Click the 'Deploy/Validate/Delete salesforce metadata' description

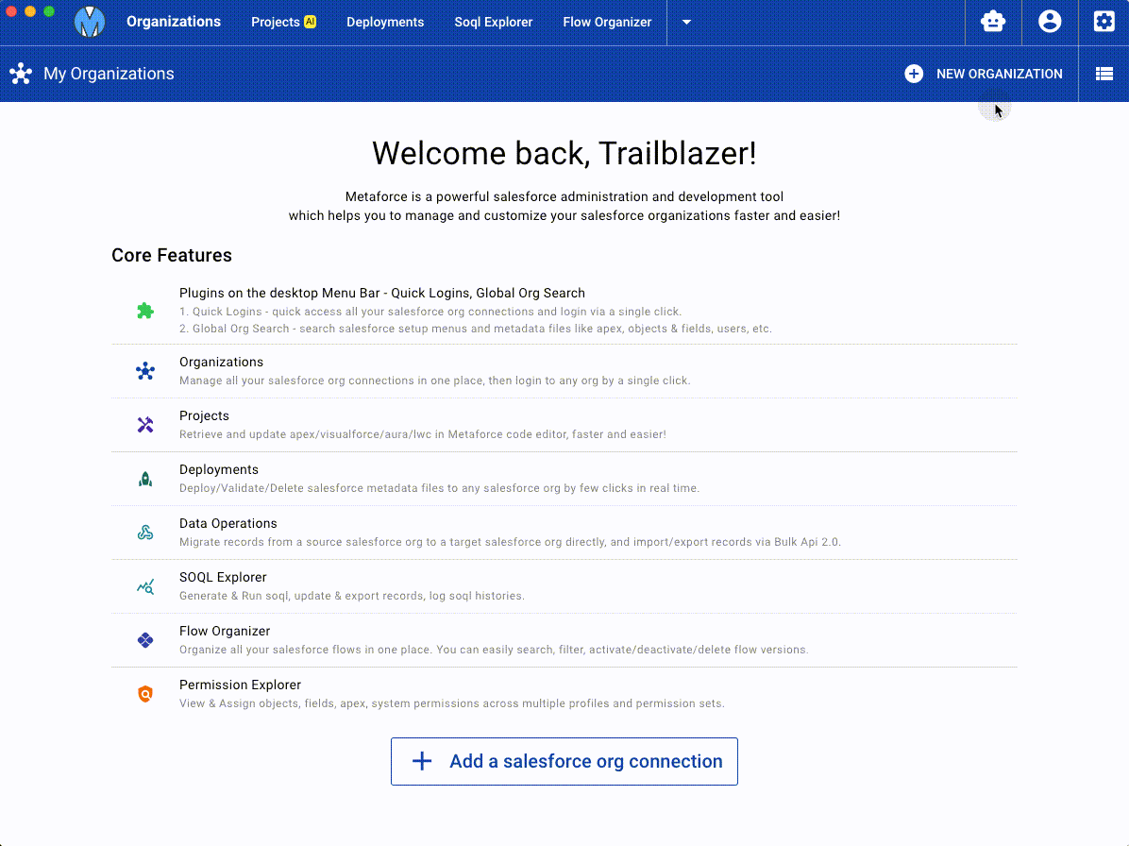click(439, 488)
